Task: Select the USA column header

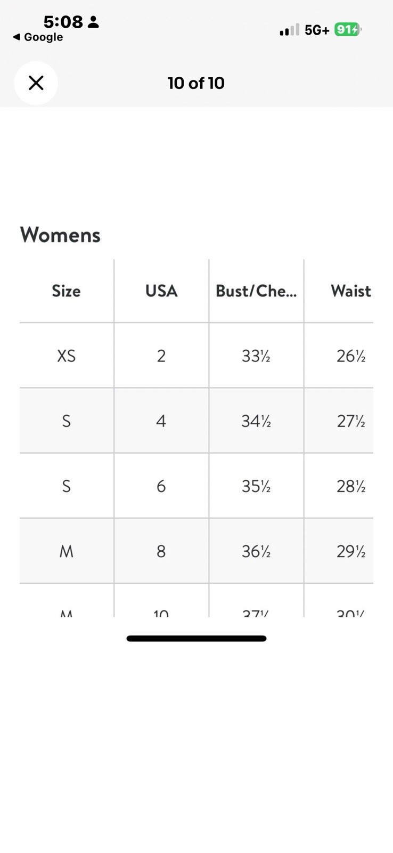Action: pyautogui.click(x=161, y=291)
